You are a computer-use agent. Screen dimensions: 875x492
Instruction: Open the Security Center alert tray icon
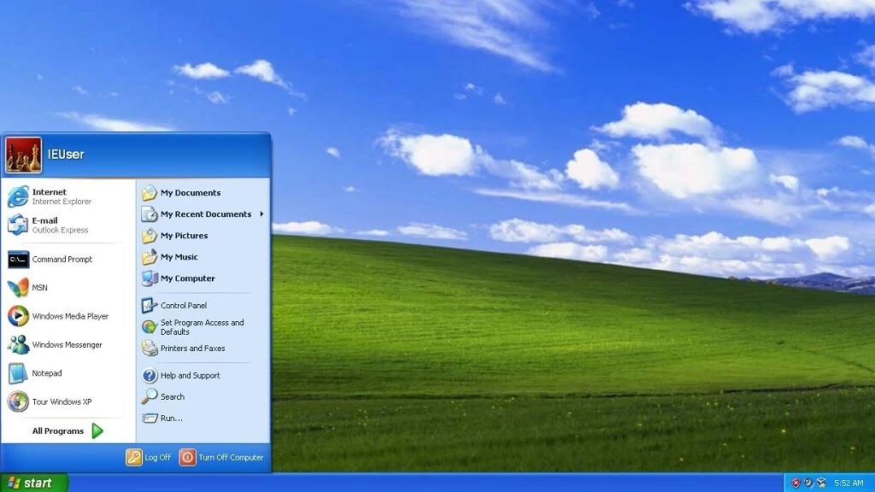point(796,482)
